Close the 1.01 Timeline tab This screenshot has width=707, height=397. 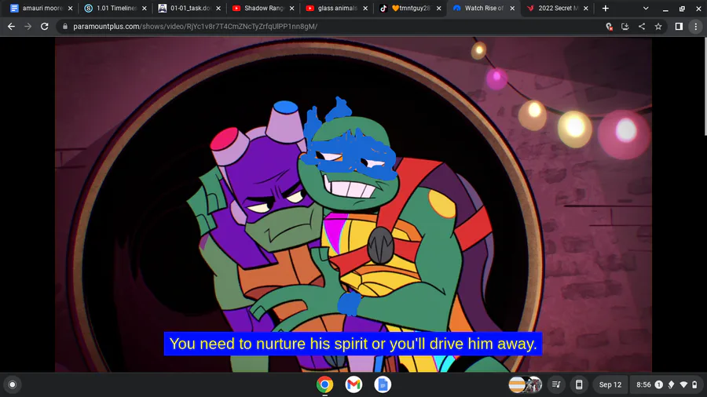144,8
